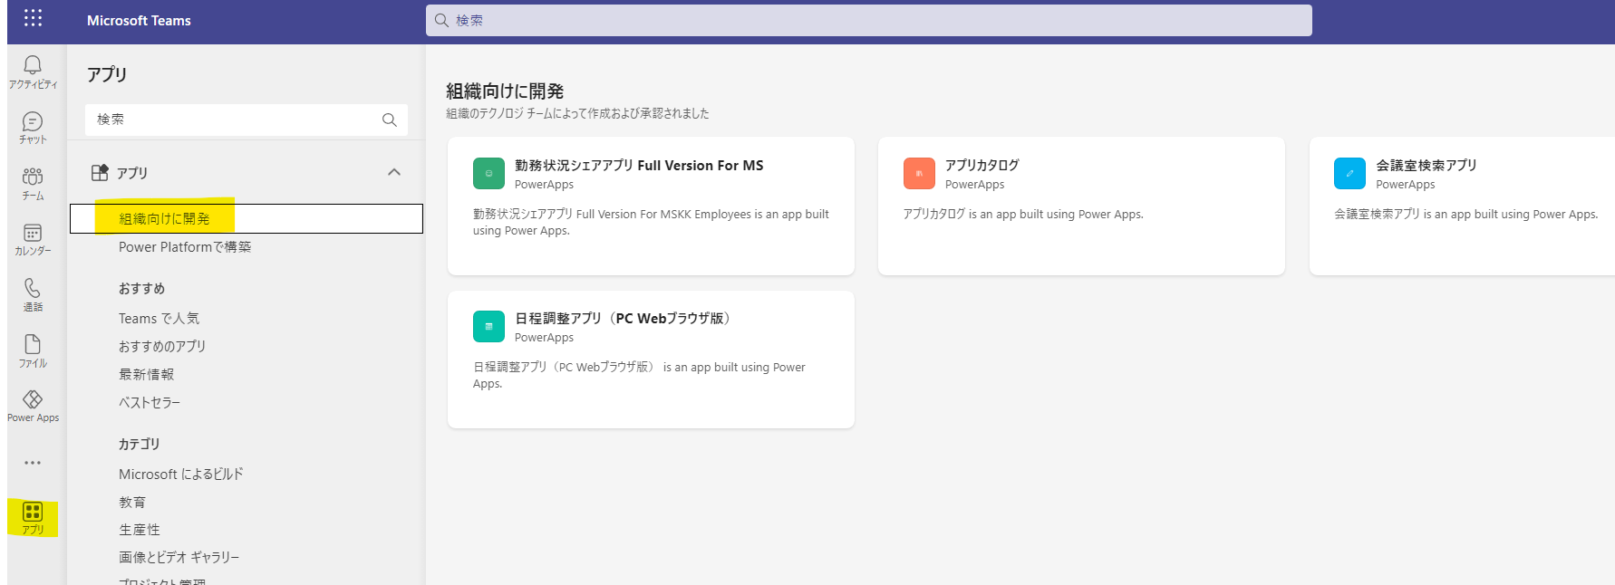Open the 生産性 category
The width and height of the screenshot is (1615, 585).
[x=140, y=530]
